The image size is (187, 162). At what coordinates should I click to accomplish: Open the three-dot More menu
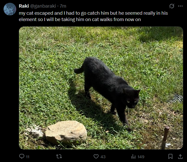(x=180, y=6)
